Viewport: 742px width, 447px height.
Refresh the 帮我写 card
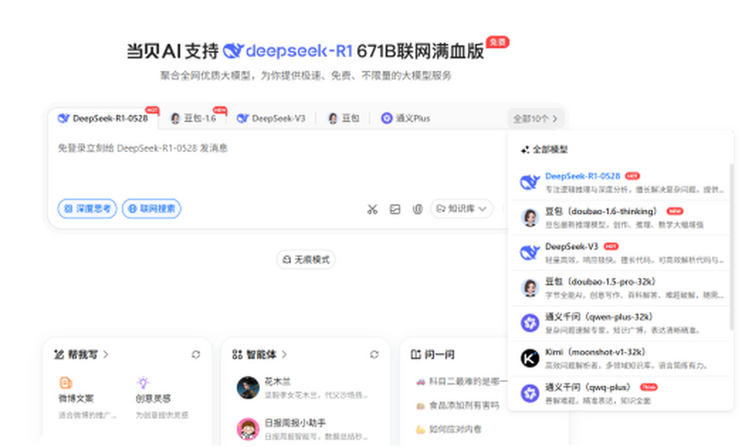[x=196, y=354]
